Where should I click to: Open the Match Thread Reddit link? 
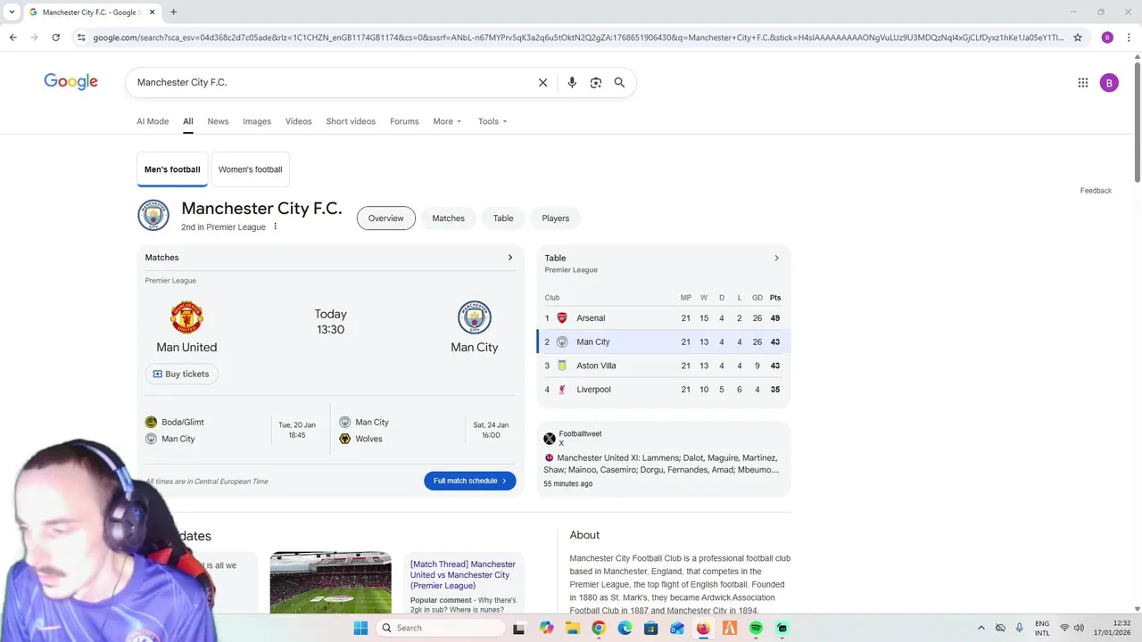(x=463, y=575)
